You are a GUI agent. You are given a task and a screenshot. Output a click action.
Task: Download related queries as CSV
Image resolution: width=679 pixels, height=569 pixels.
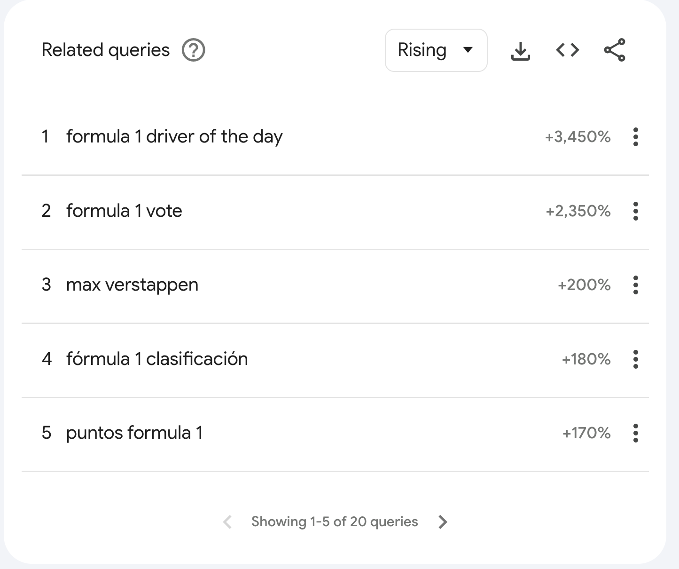[x=520, y=51]
